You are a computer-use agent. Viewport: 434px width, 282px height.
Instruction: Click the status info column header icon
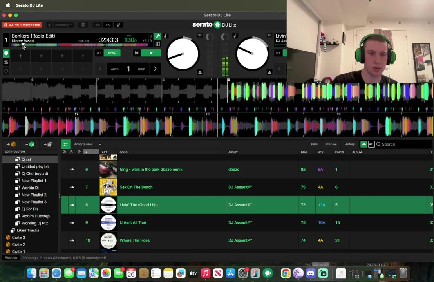click(x=64, y=152)
